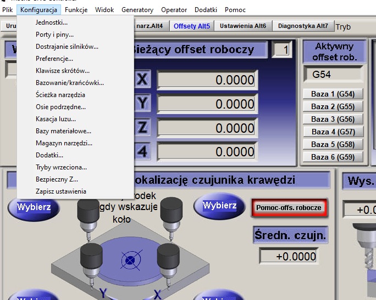Open the Funkcje menu

pyautogui.click(x=76, y=10)
